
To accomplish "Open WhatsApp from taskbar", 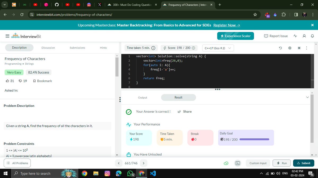I will click(x=130, y=174).
